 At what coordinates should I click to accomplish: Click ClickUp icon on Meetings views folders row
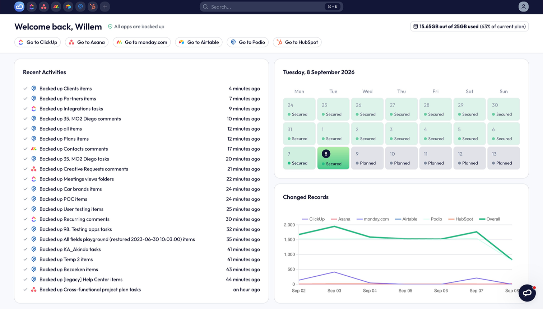tap(34, 179)
